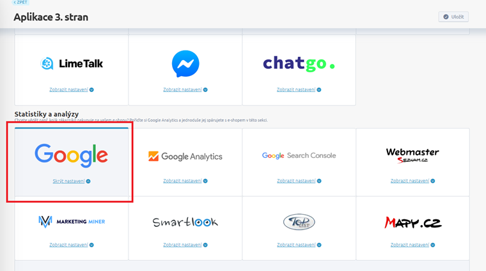Click the Mapy.cz logo
The image size is (486, 271).
412,222
